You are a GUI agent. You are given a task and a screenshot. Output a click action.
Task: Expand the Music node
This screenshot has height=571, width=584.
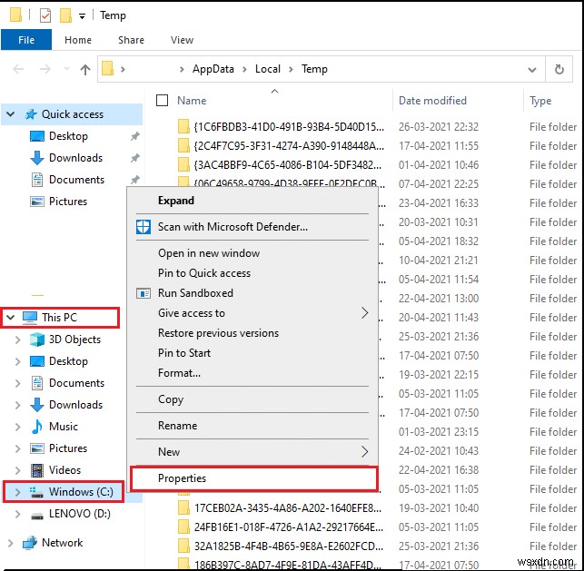click(17, 427)
